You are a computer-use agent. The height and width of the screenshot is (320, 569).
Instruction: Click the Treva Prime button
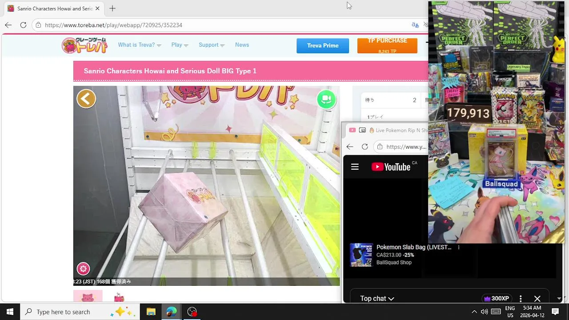coord(323,45)
